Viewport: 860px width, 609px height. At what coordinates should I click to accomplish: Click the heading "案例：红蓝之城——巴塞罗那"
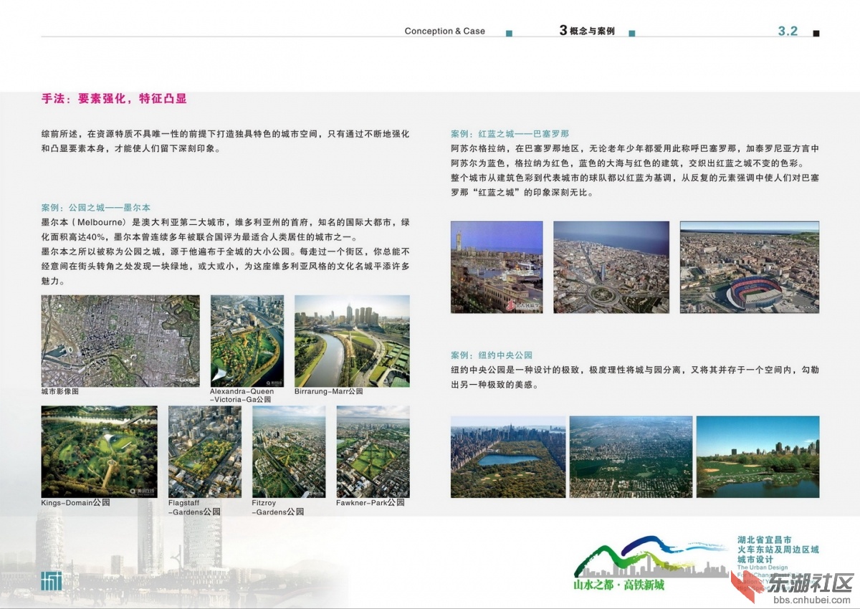pos(510,134)
